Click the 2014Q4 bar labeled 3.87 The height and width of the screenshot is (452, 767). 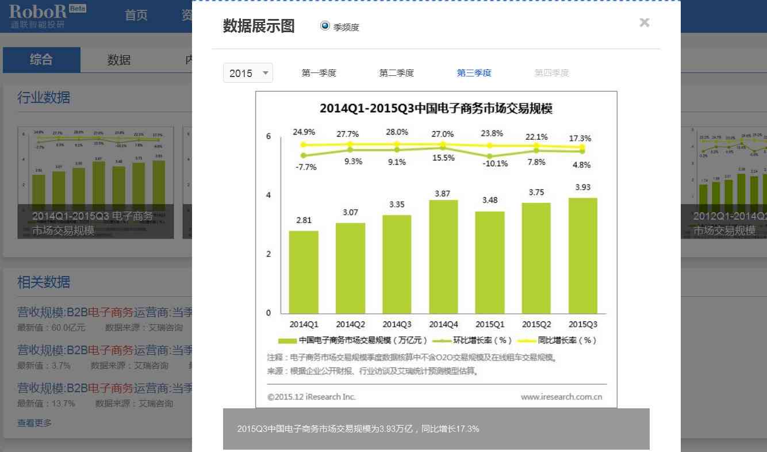pos(443,256)
